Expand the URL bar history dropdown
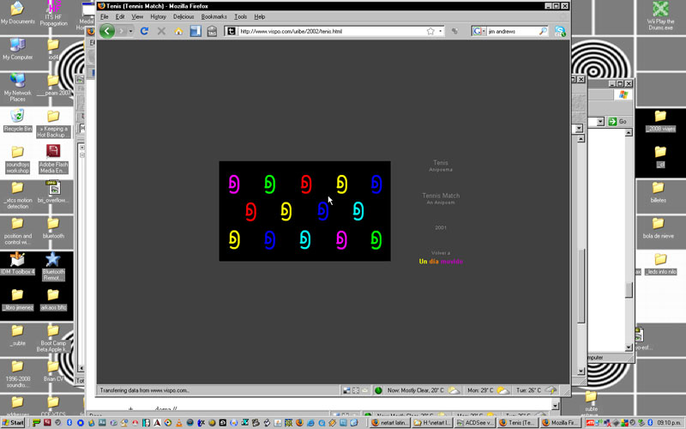686x429 pixels. pyautogui.click(x=442, y=31)
